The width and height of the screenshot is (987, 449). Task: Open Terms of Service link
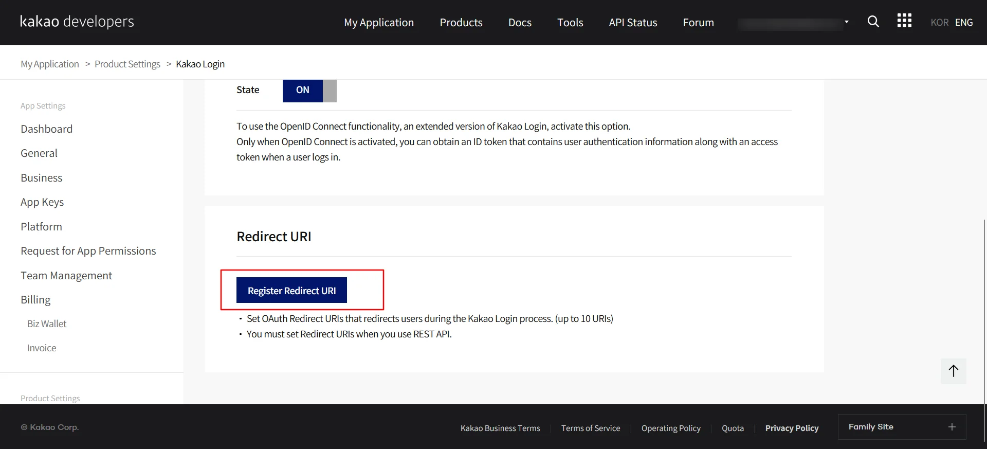591,428
